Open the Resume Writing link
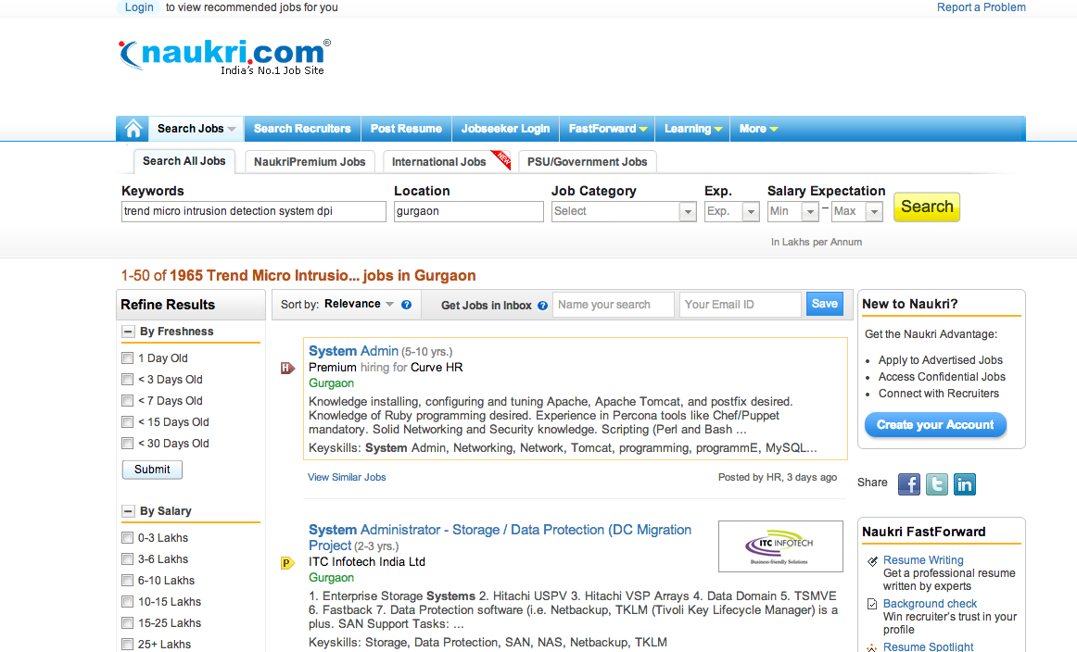 (923, 560)
